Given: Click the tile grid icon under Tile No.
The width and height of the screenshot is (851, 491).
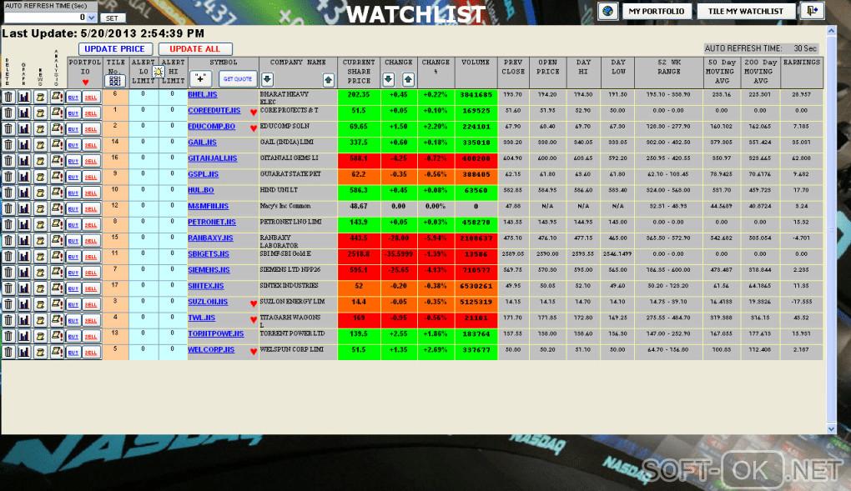Looking at the screenshot, I should tap(114, 81).
